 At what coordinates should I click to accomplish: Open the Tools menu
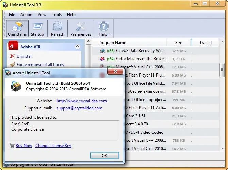pos(56,15)
